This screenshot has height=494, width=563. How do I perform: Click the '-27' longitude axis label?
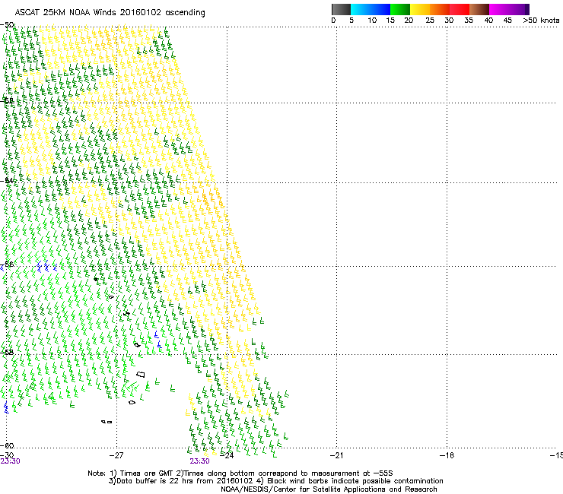pos(116,455)
